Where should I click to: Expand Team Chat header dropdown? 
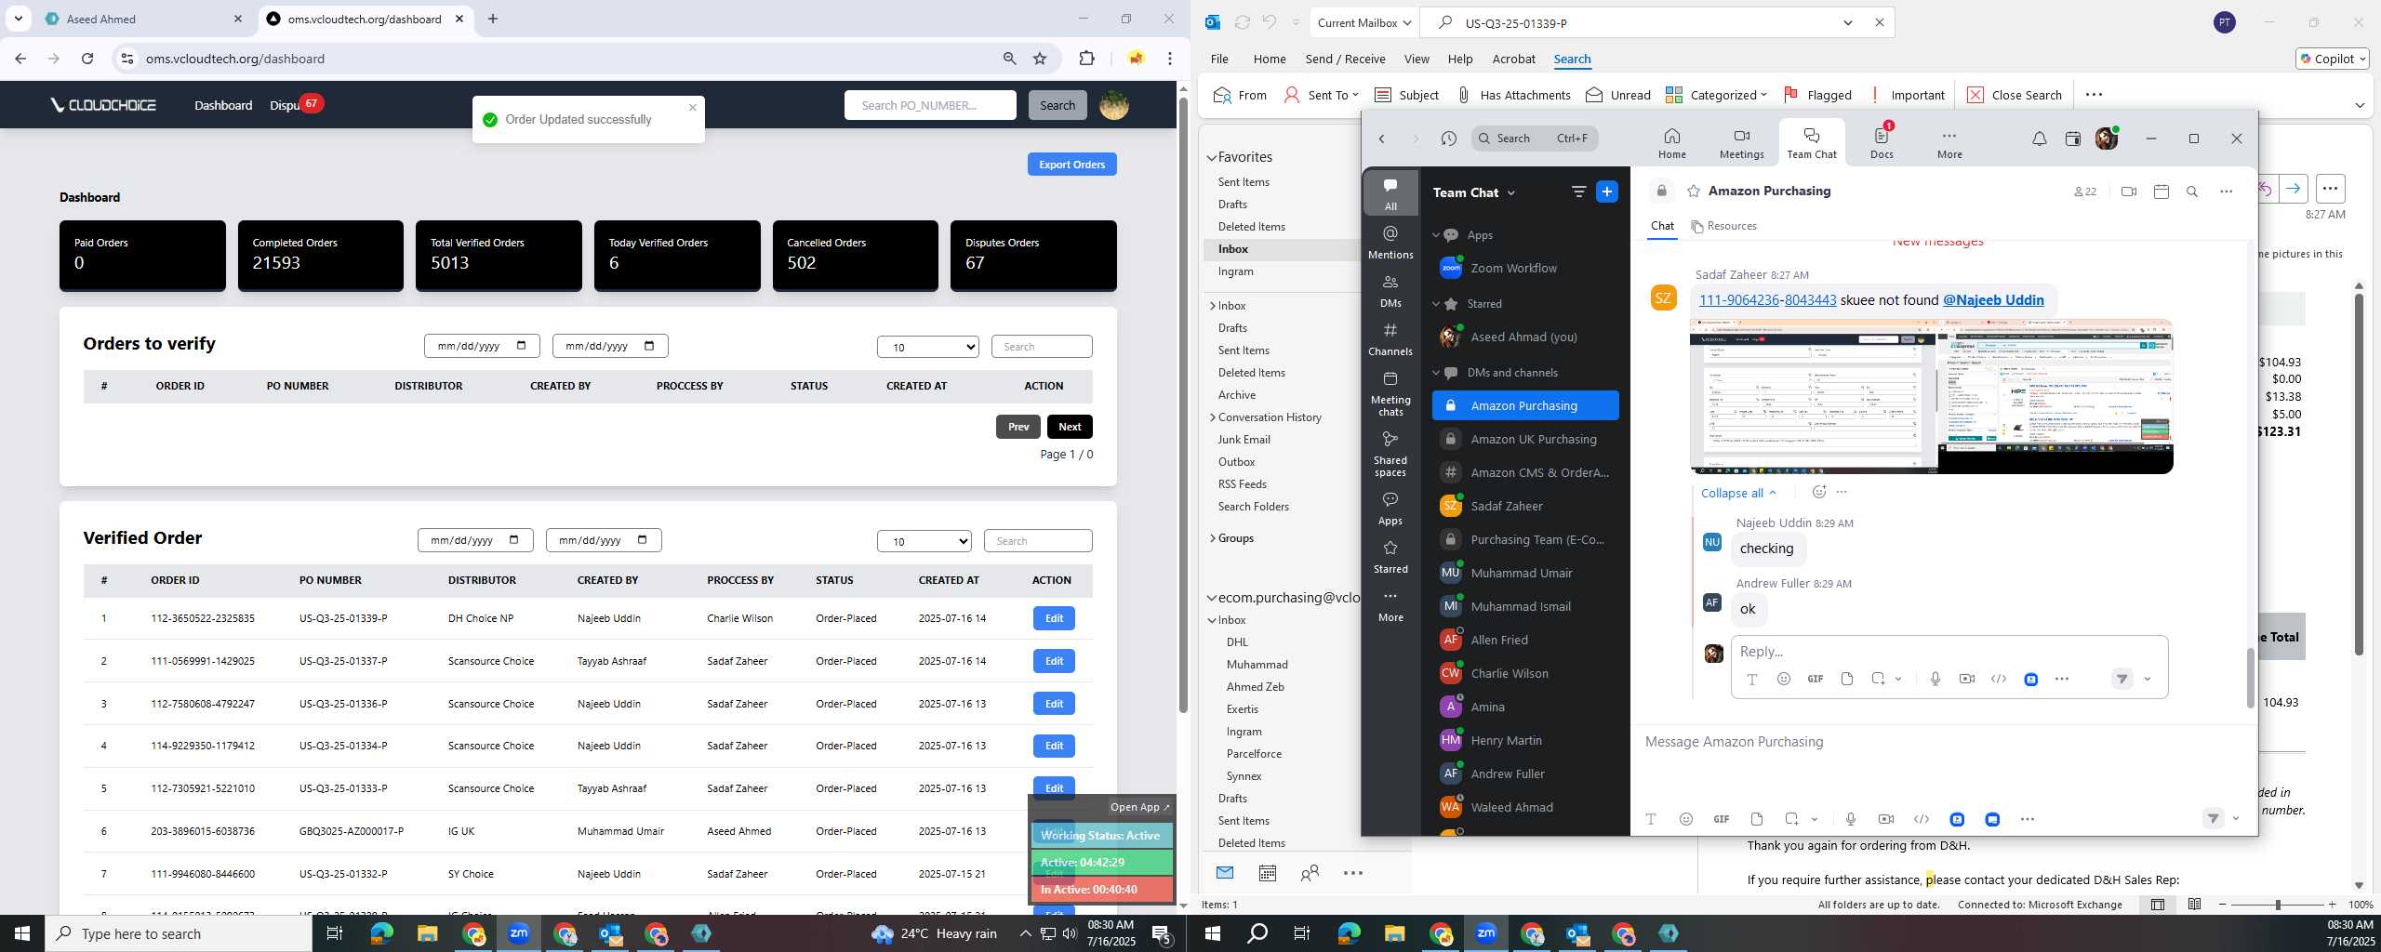pos(1510,192)
